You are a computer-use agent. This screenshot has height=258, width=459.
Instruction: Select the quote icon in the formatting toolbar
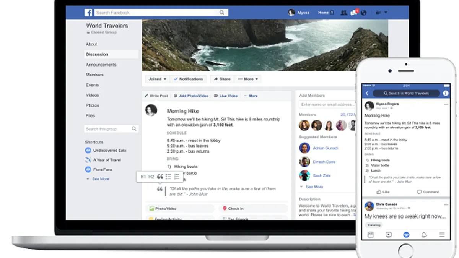[160, 177]
